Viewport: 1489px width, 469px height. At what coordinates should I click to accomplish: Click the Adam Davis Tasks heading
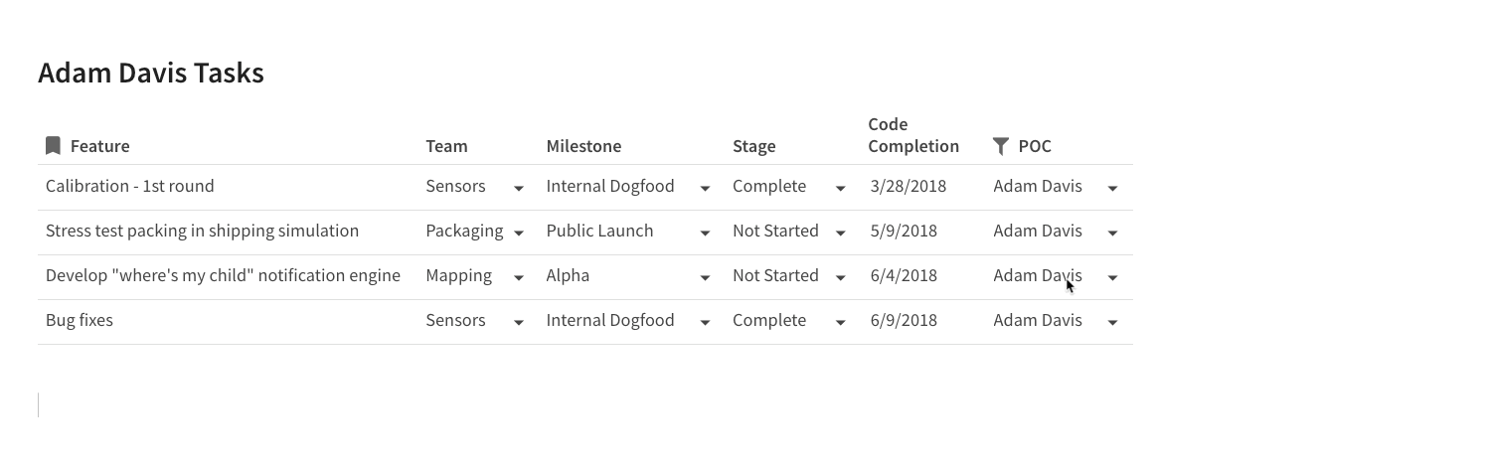pyautogui.click(x=151, y=73)
